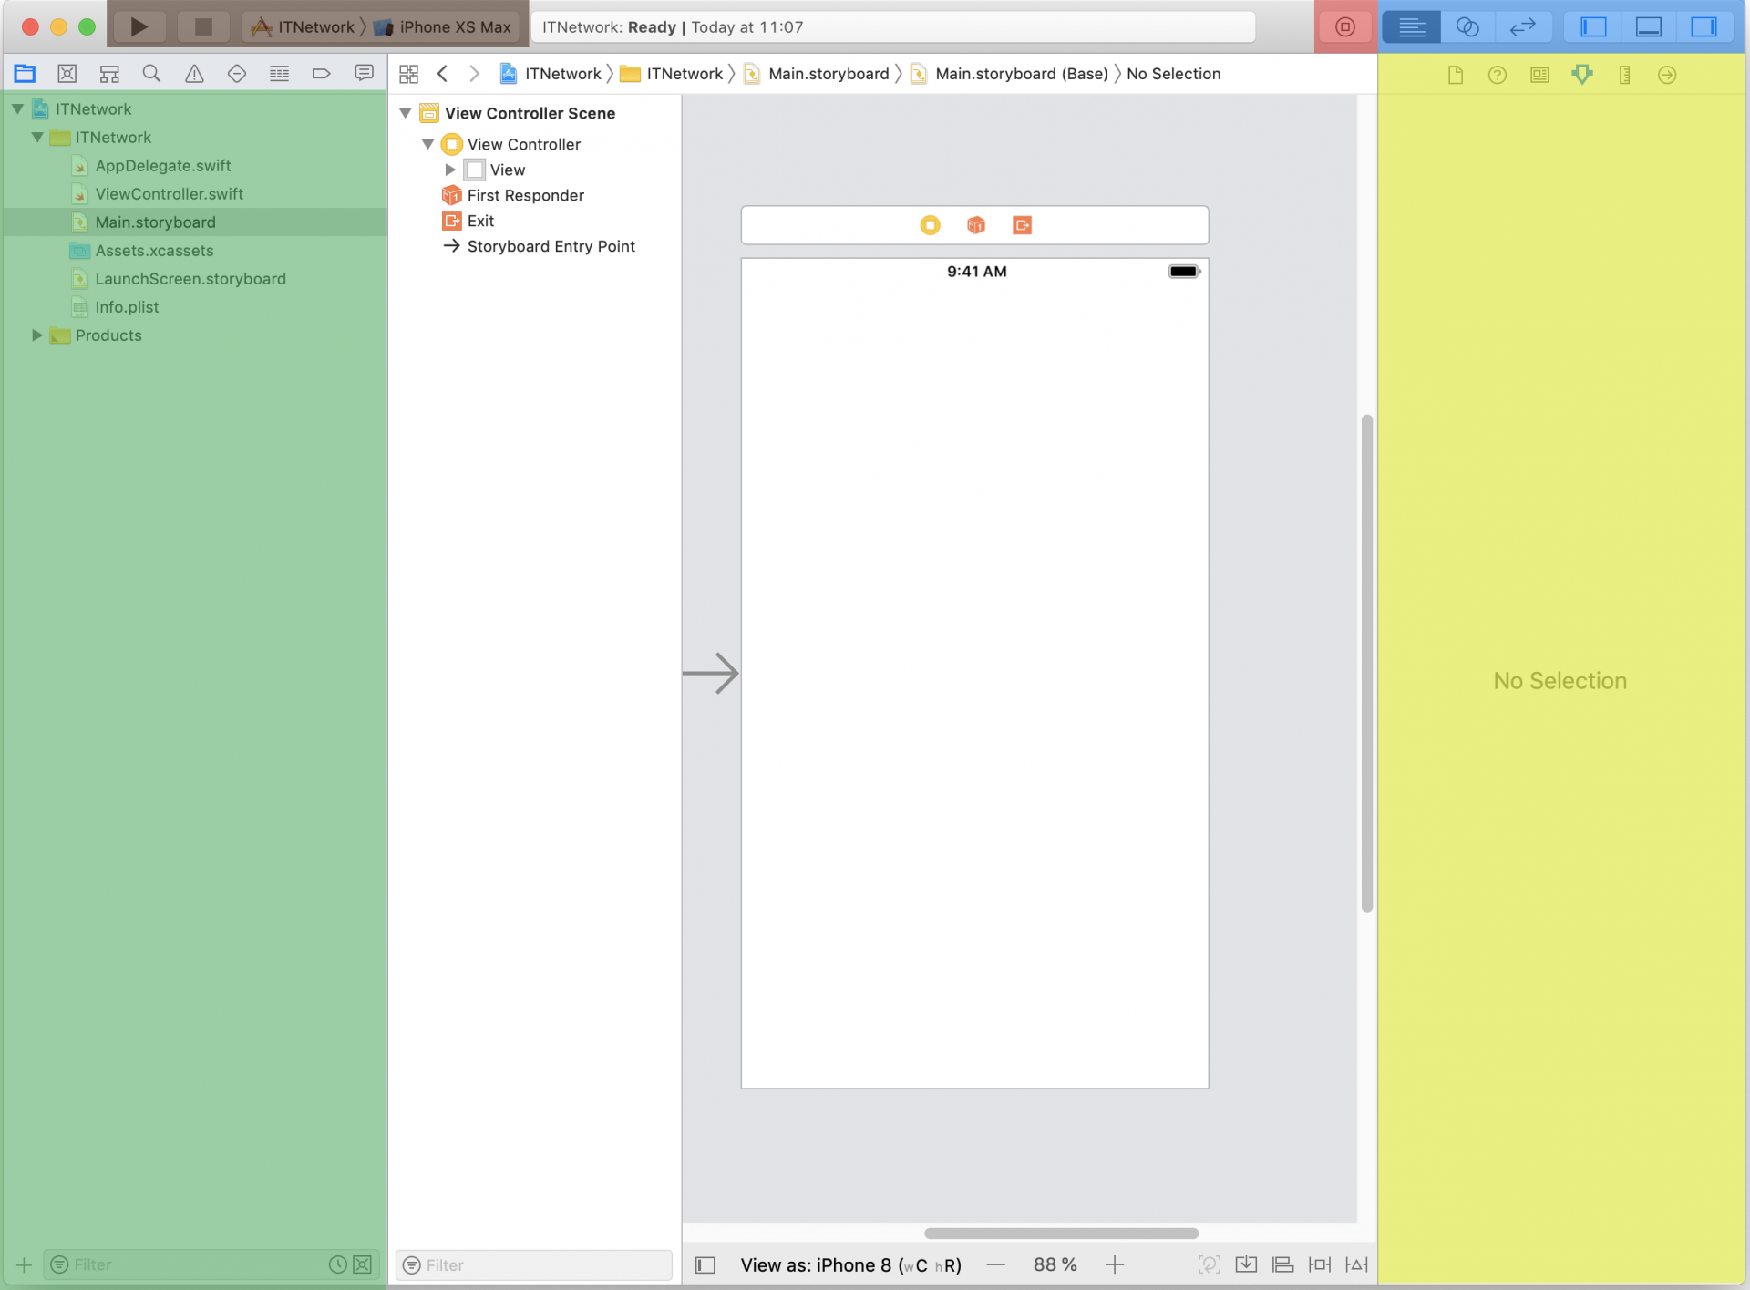
Task: Open the Debug navigator
Action: tap(279, 74)
